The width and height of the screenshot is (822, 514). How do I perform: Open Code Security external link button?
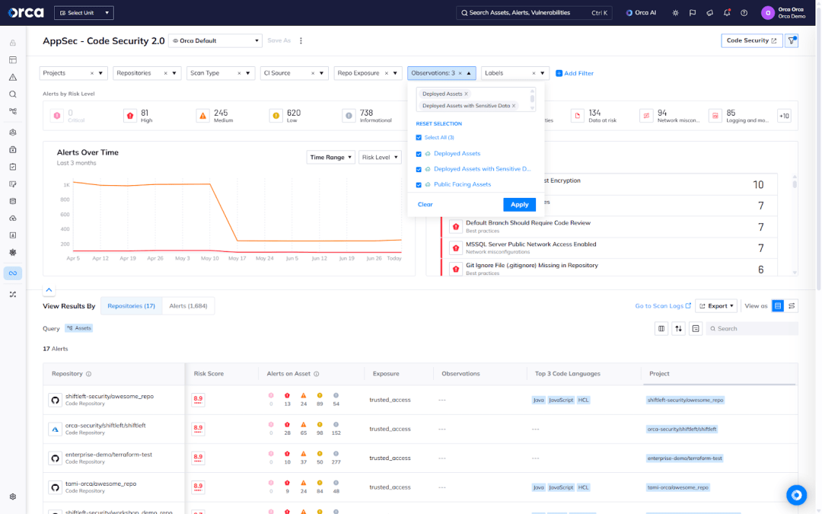tap(752, 40)
